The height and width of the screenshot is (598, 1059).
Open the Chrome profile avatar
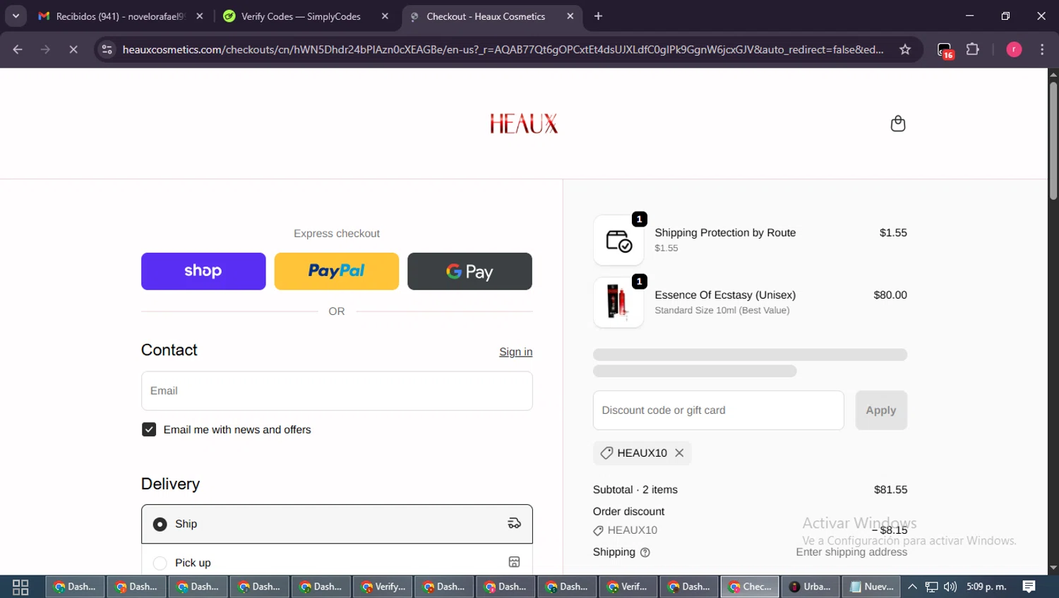[1014, 49]
